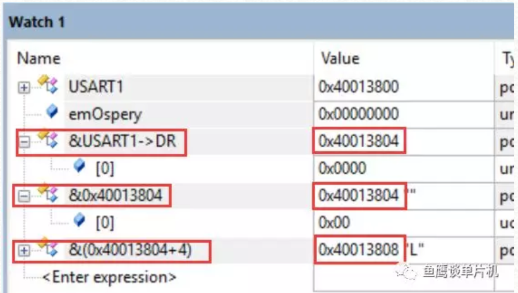518x293 pixels.
Task: Collapse the &USART1->DR tree node
Action: click(24, 142)
